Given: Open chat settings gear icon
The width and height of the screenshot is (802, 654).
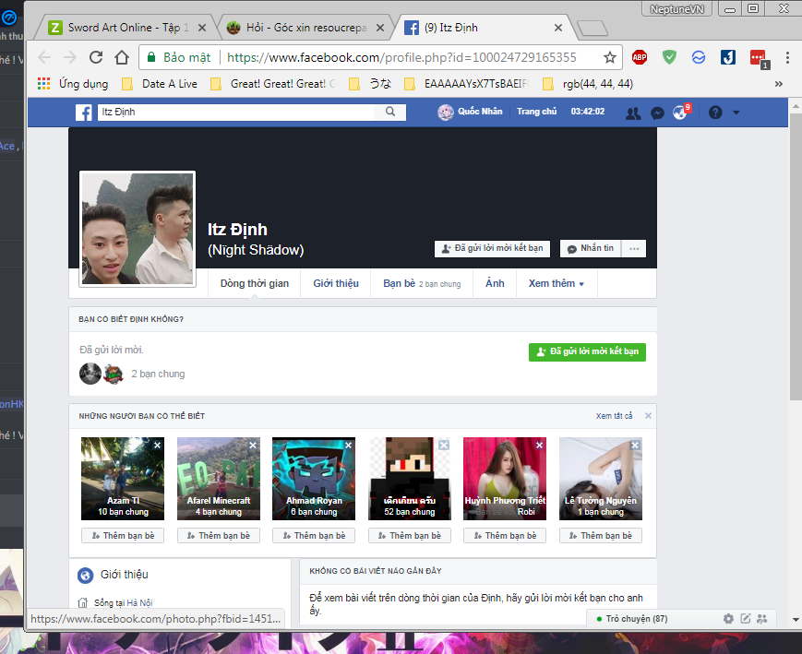Looking at the screenshot, I should click(728, 619).
